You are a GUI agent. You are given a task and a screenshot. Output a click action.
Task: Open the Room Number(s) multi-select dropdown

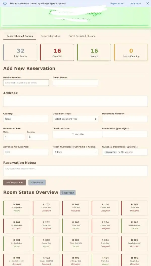75,152
